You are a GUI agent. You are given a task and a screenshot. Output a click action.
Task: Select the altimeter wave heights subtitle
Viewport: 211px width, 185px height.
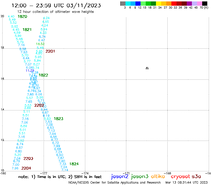pyautogui.click(x=55, y=12)
